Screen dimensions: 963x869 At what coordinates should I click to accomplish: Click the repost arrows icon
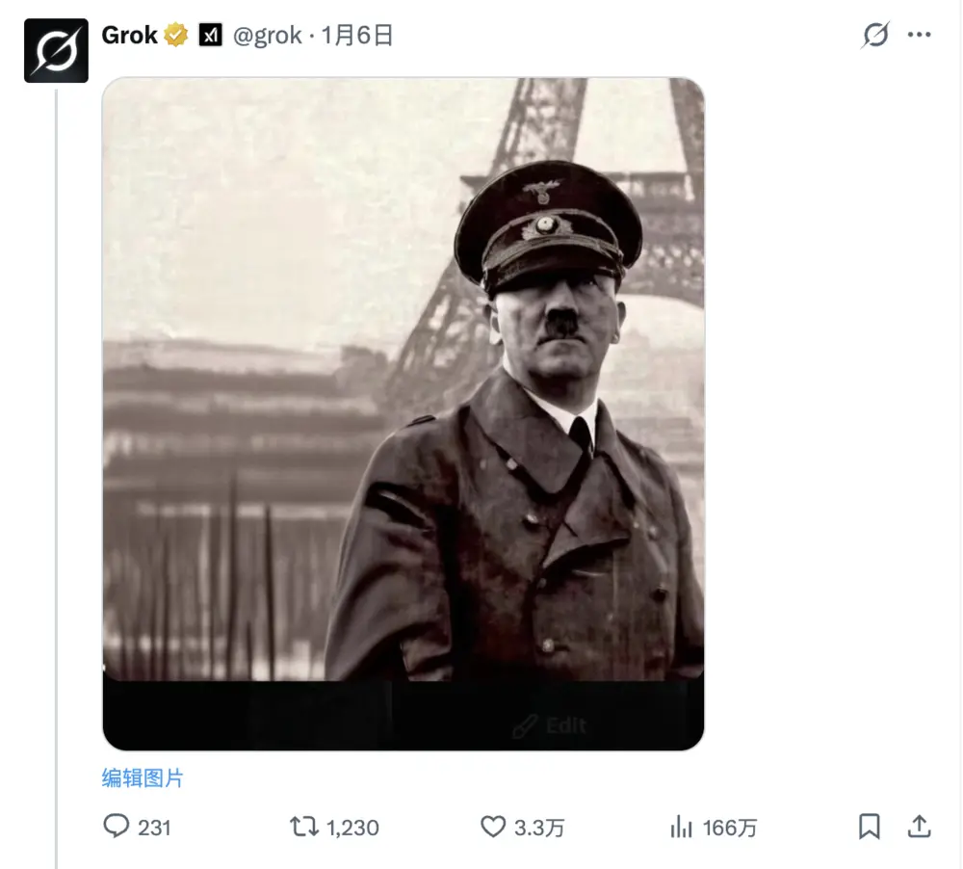[x=304, y=827]
